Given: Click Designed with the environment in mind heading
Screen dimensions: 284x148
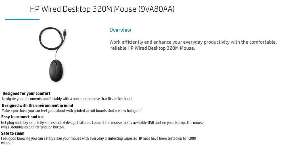Looking at the screenshot, I should (37, 105).
